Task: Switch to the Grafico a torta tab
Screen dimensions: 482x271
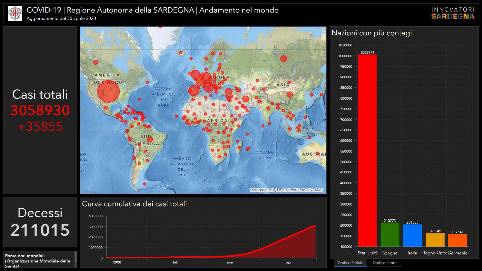Action: tap(385, 263)
